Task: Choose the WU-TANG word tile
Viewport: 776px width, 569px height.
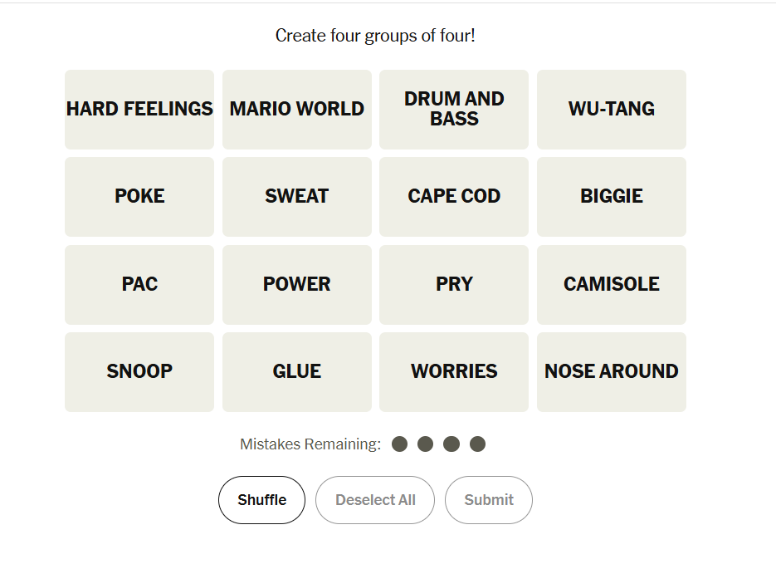Action: 612,110
